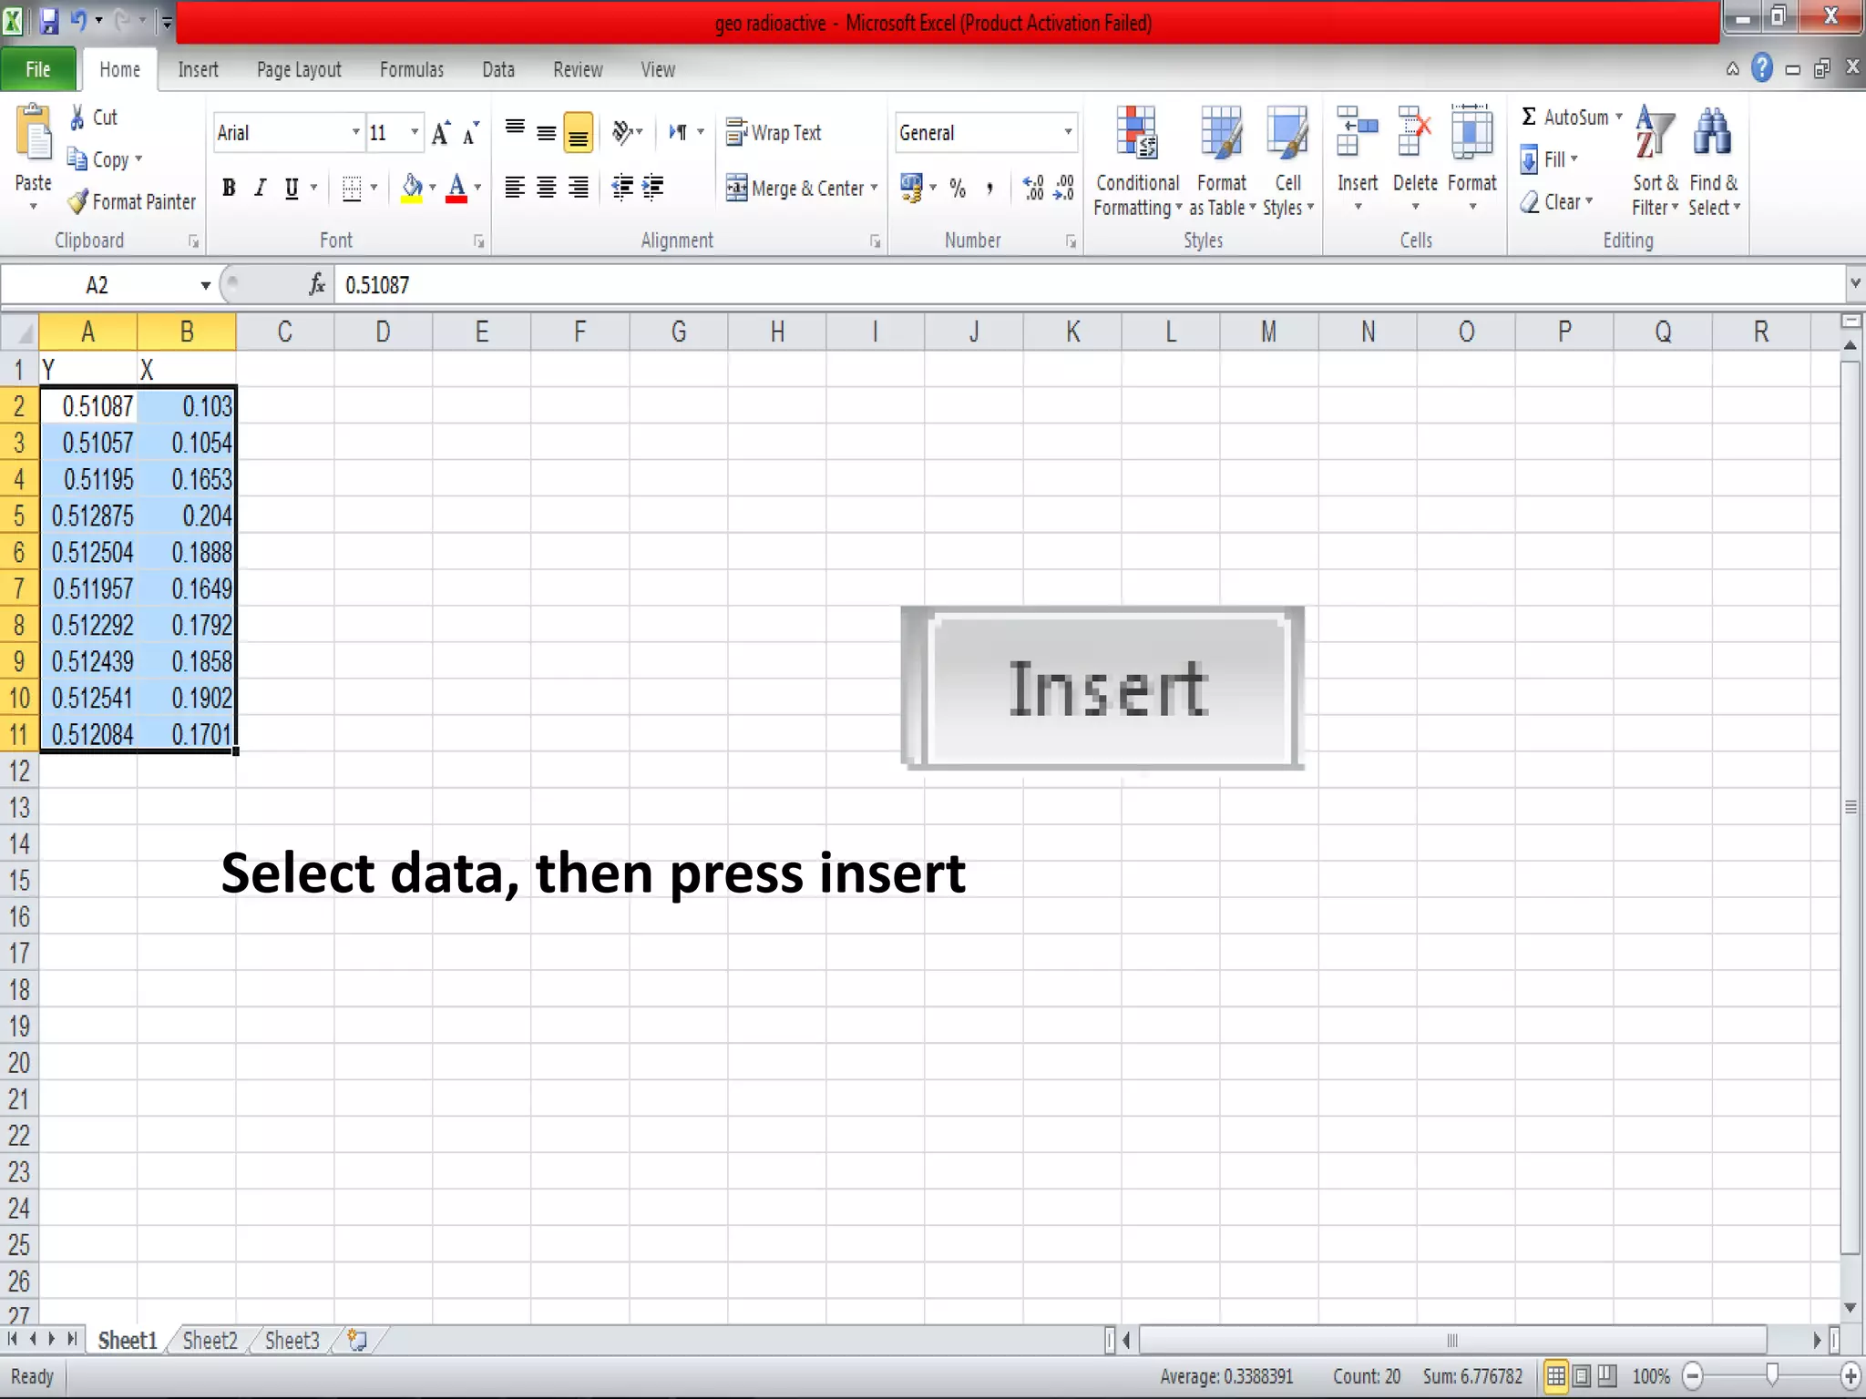Center text horizontally in cells
Viewport: 1866px width, 1399px height.
point(547,188)
